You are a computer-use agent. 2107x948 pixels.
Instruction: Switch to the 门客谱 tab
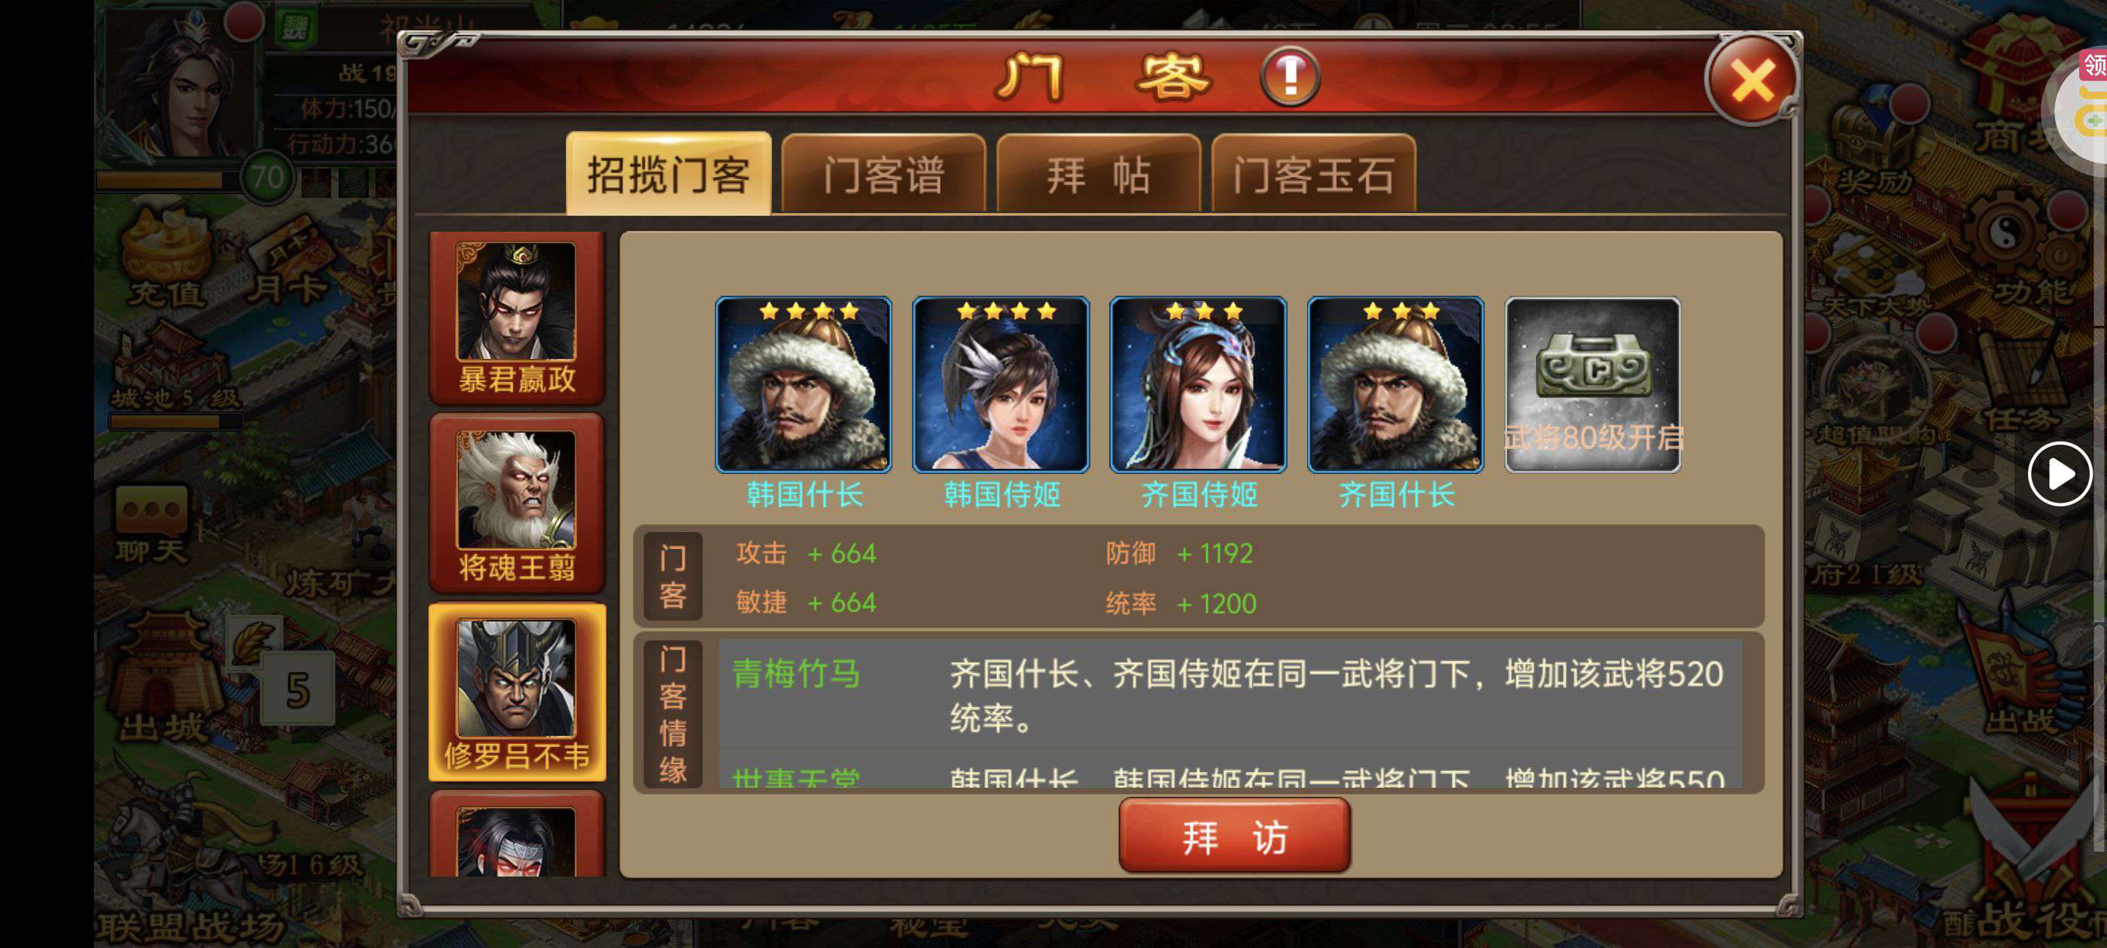point(883,175)
